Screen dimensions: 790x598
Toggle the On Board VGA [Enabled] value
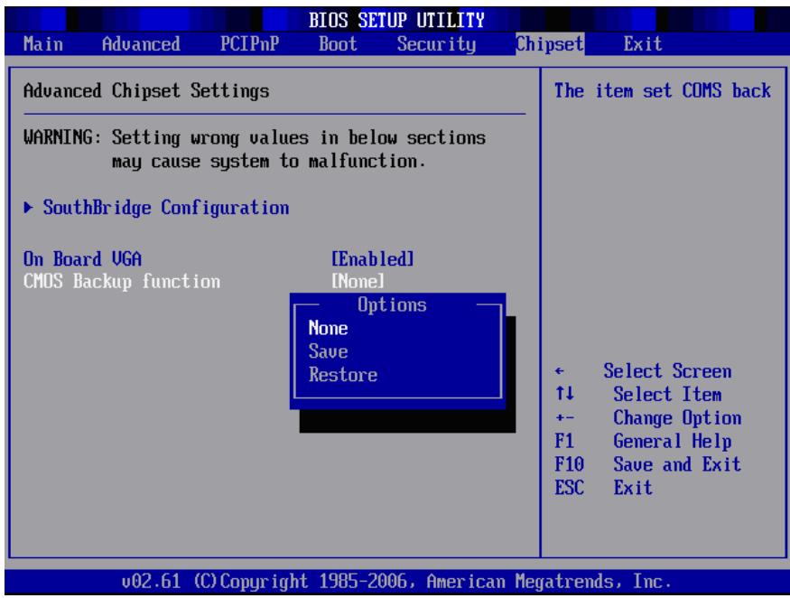click(x=372, y=259)
